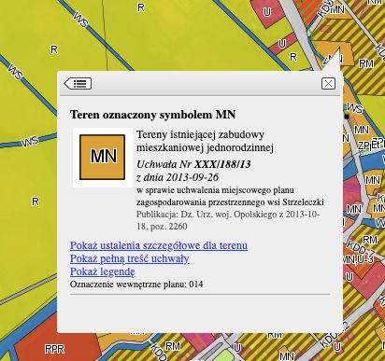Click the back-to-list icon in popup header
Screen dimensions: 385x361
tap(78, 83)
